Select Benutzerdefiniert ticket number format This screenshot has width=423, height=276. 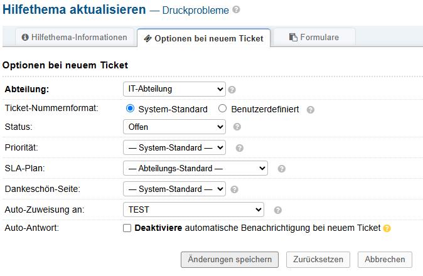point(222,109)
